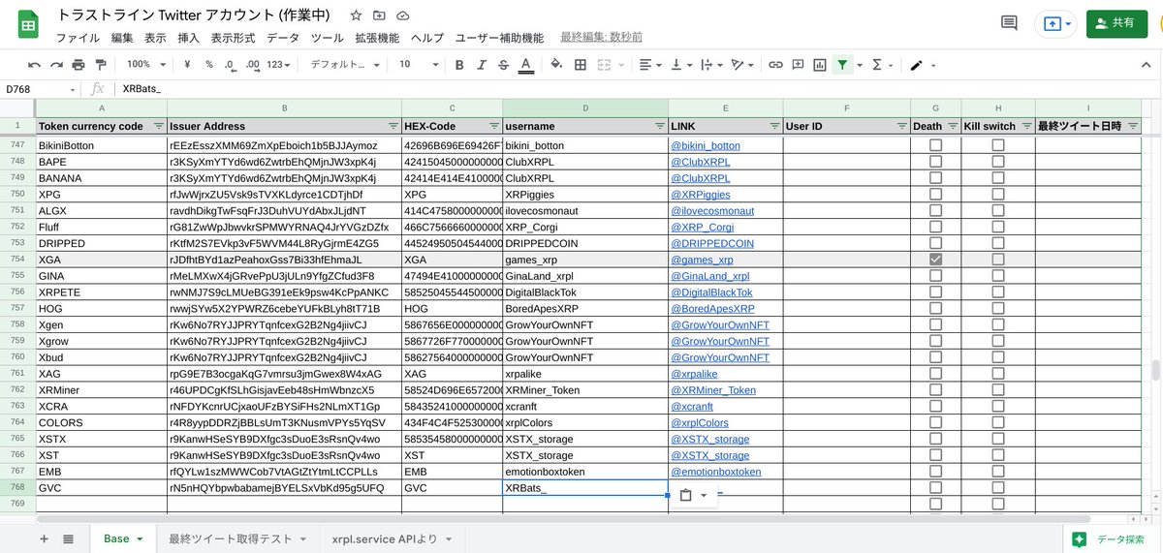Open horizontal align dropdown
The width and height of the screenshot is (1163, 553).
coord(652,65)
